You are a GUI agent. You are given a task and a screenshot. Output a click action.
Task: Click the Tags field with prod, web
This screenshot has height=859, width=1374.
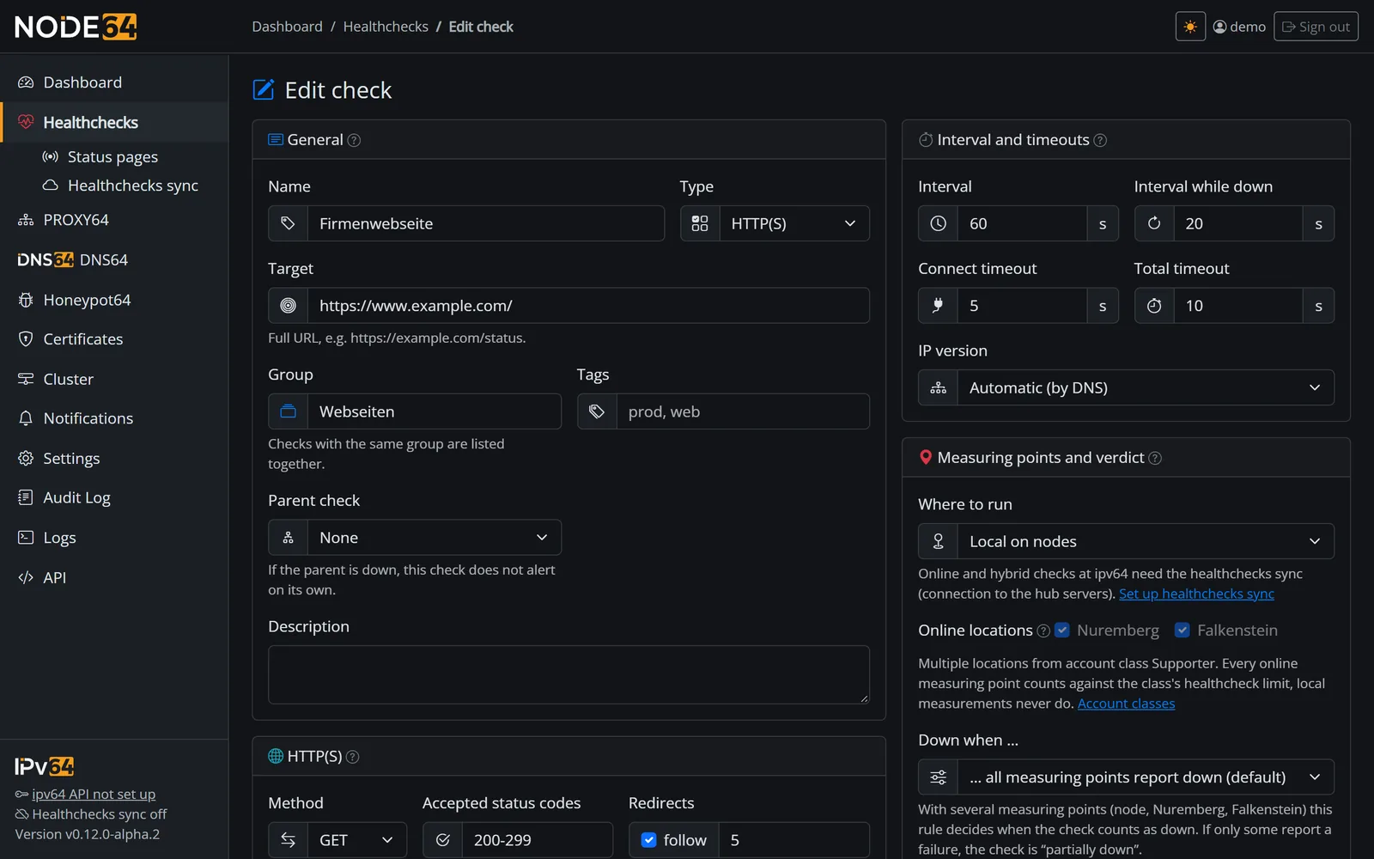pyautogui.click(x=743, y=411)
